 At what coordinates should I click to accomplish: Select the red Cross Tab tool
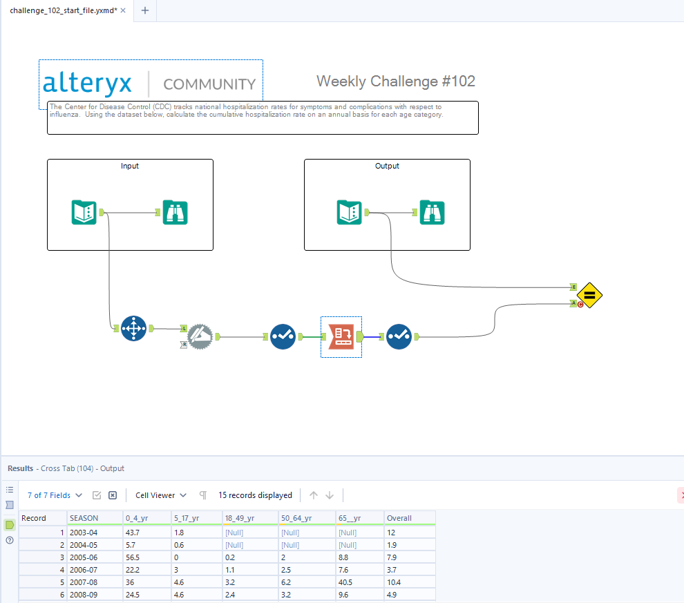341,336
